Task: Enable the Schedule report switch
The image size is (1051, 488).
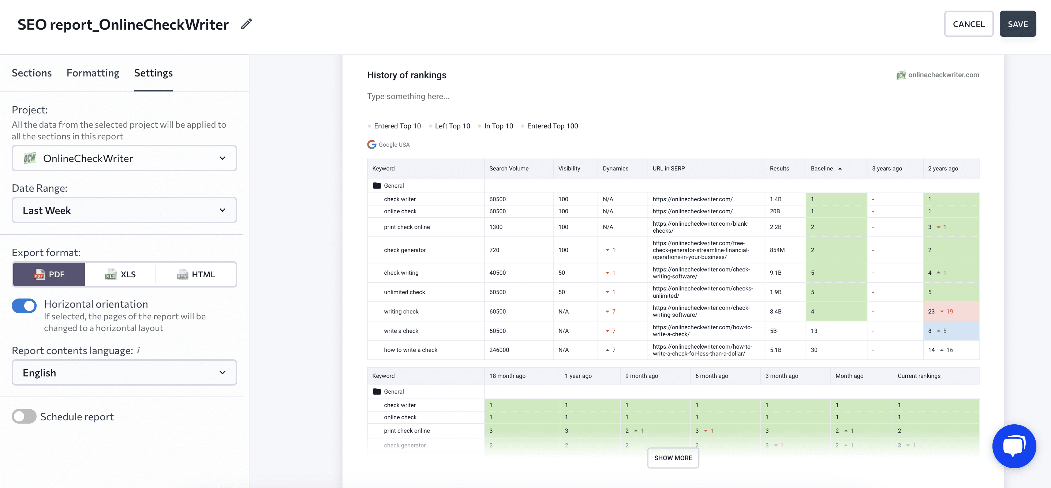Action: pos(24,416)
